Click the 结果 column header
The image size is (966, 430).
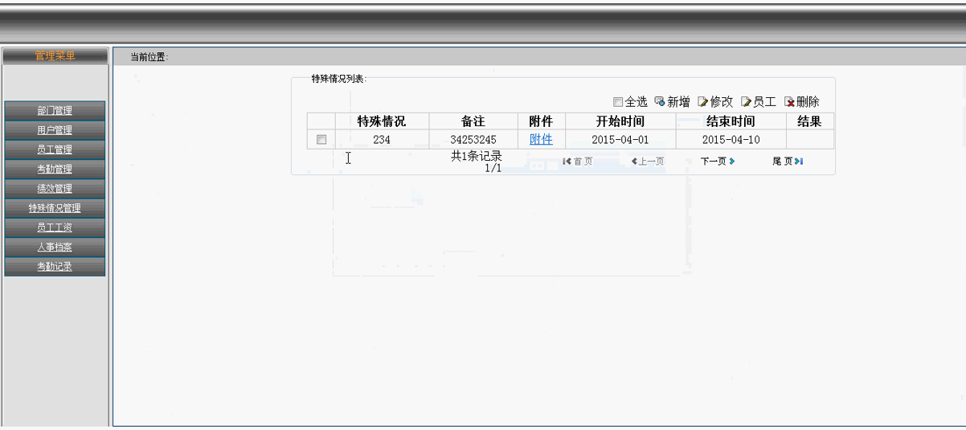click(809, 121)
